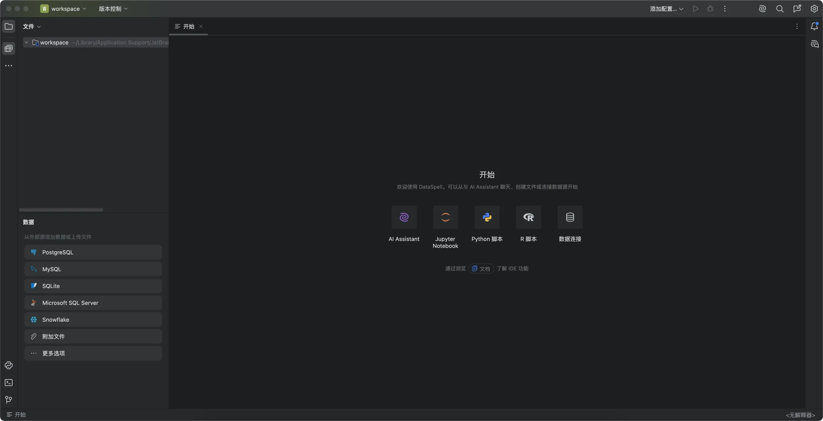823x421 pixels.
Task: Open the notifications bell
Action: click(814, 26)
